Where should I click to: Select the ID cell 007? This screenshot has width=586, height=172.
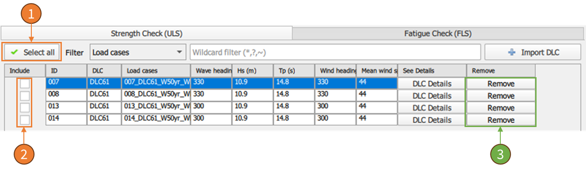[x=66, y=84]
